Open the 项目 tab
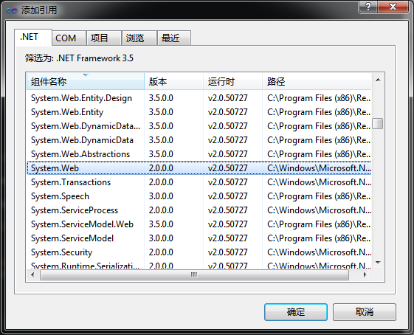414x335 pixels. (103, 38)
